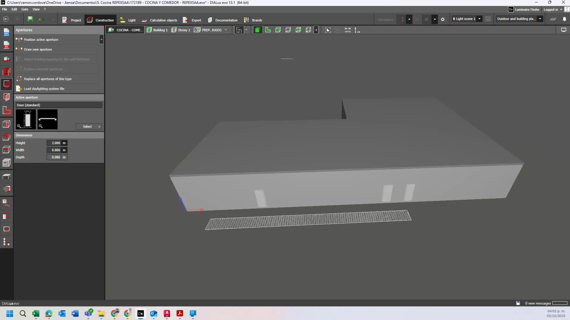570x320 pixels.
Task: Open the site tool in left sidebar
Action: (6, 59)
